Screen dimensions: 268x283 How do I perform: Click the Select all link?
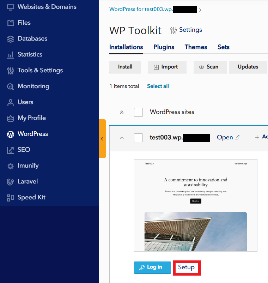click(158, 86)
